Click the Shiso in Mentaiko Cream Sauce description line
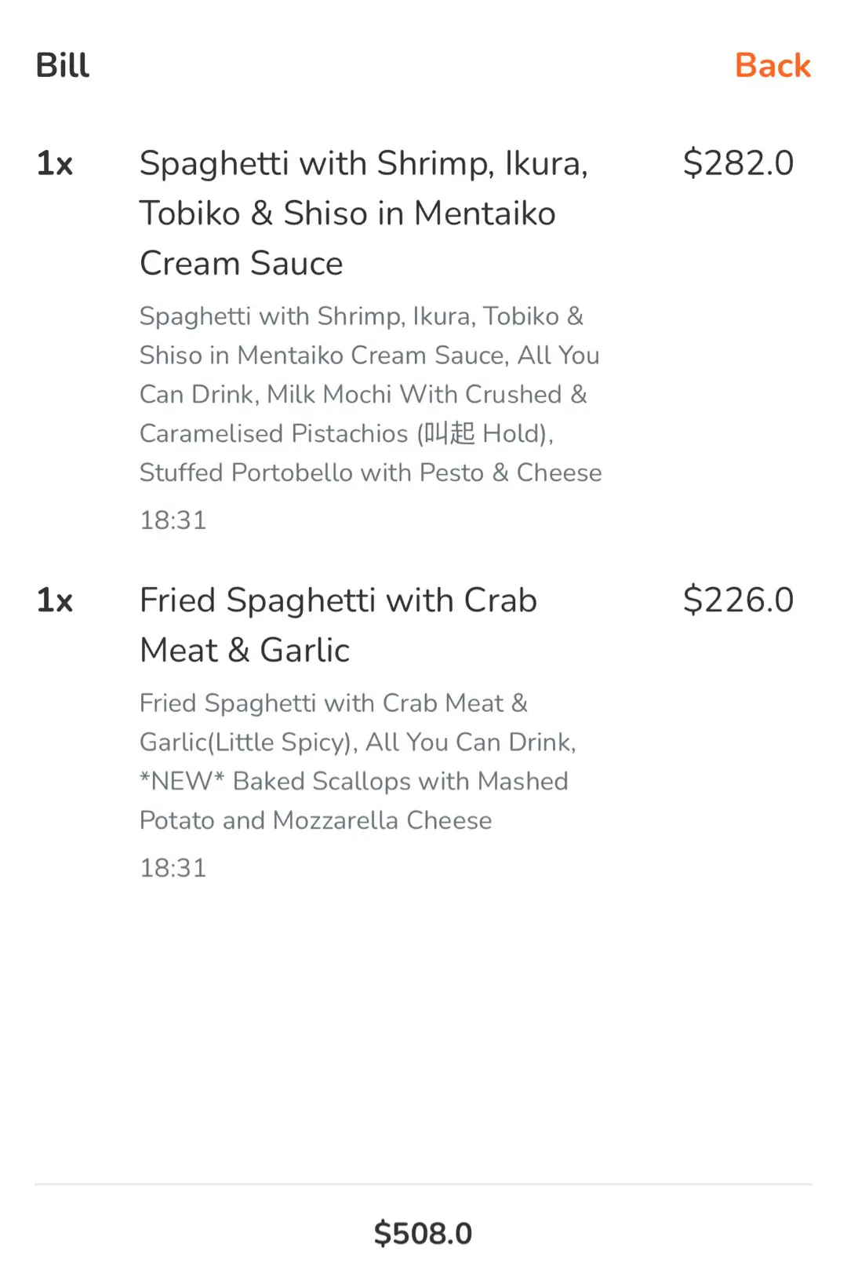 click(323, 355)
